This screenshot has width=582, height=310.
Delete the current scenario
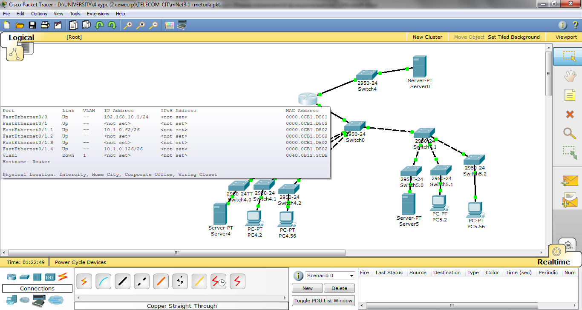[x=339, y=288]
